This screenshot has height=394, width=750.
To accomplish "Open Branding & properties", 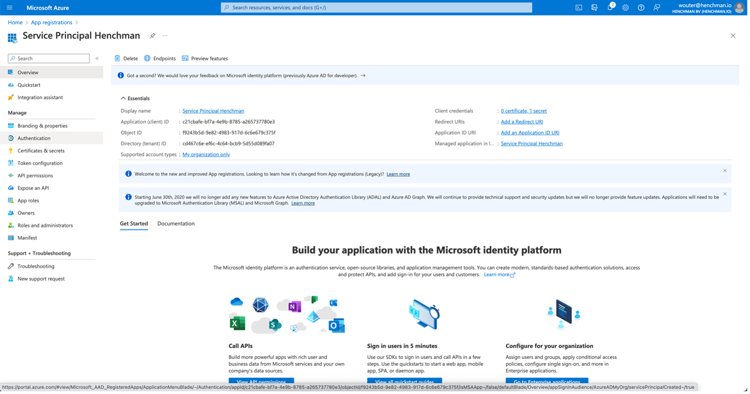I will click(52, 126).
